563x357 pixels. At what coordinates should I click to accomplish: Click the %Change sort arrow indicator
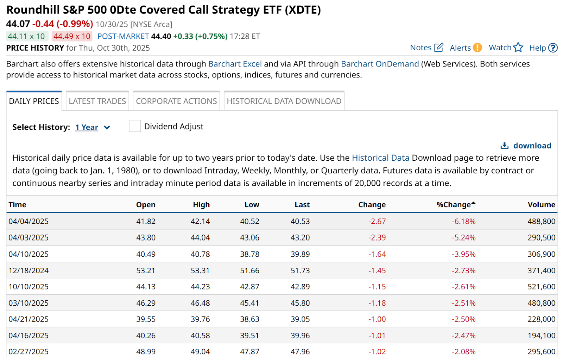coord(473,203)
